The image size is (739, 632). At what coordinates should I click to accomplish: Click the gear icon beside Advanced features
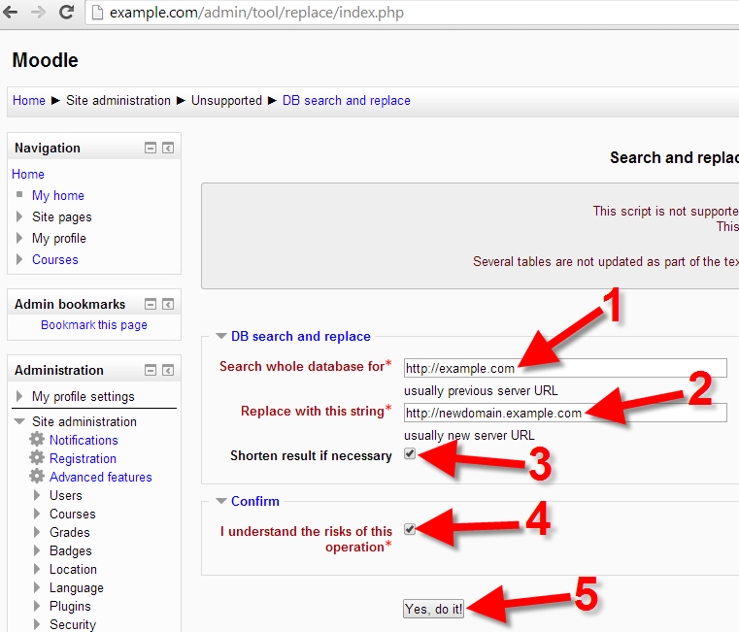pyautogui.click(x=37, y=476)
